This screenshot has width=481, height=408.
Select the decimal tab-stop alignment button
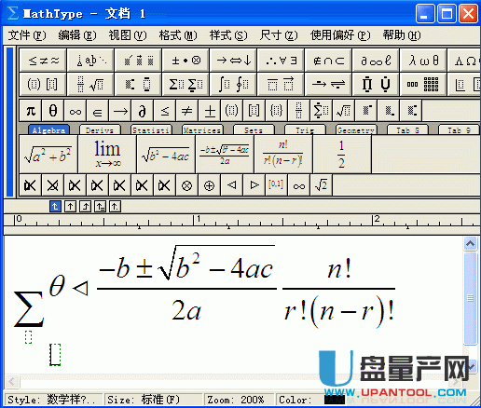115,206
